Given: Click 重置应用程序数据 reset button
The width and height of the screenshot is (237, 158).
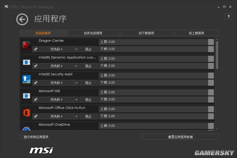Looking at the screenshot, I should coord(181,137).
